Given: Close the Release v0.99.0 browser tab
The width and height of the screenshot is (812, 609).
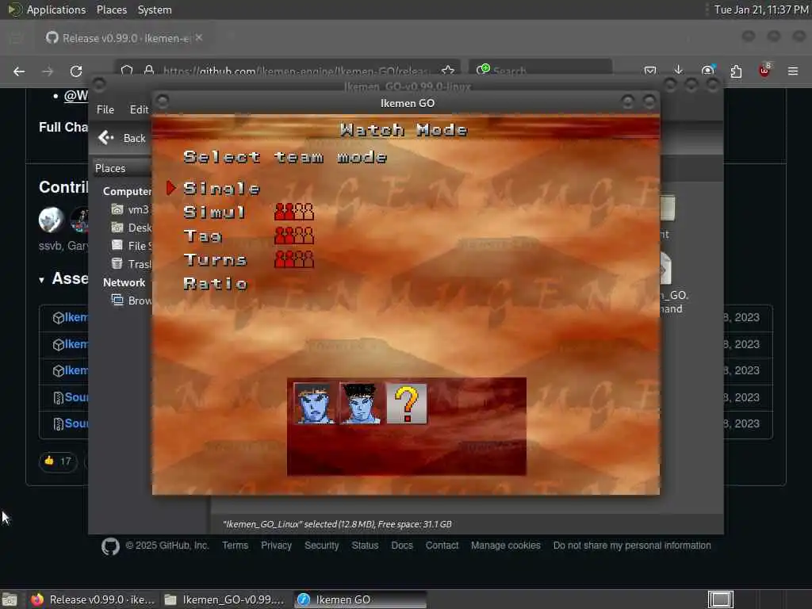Looking at the screenshot, I should (199, 37).
